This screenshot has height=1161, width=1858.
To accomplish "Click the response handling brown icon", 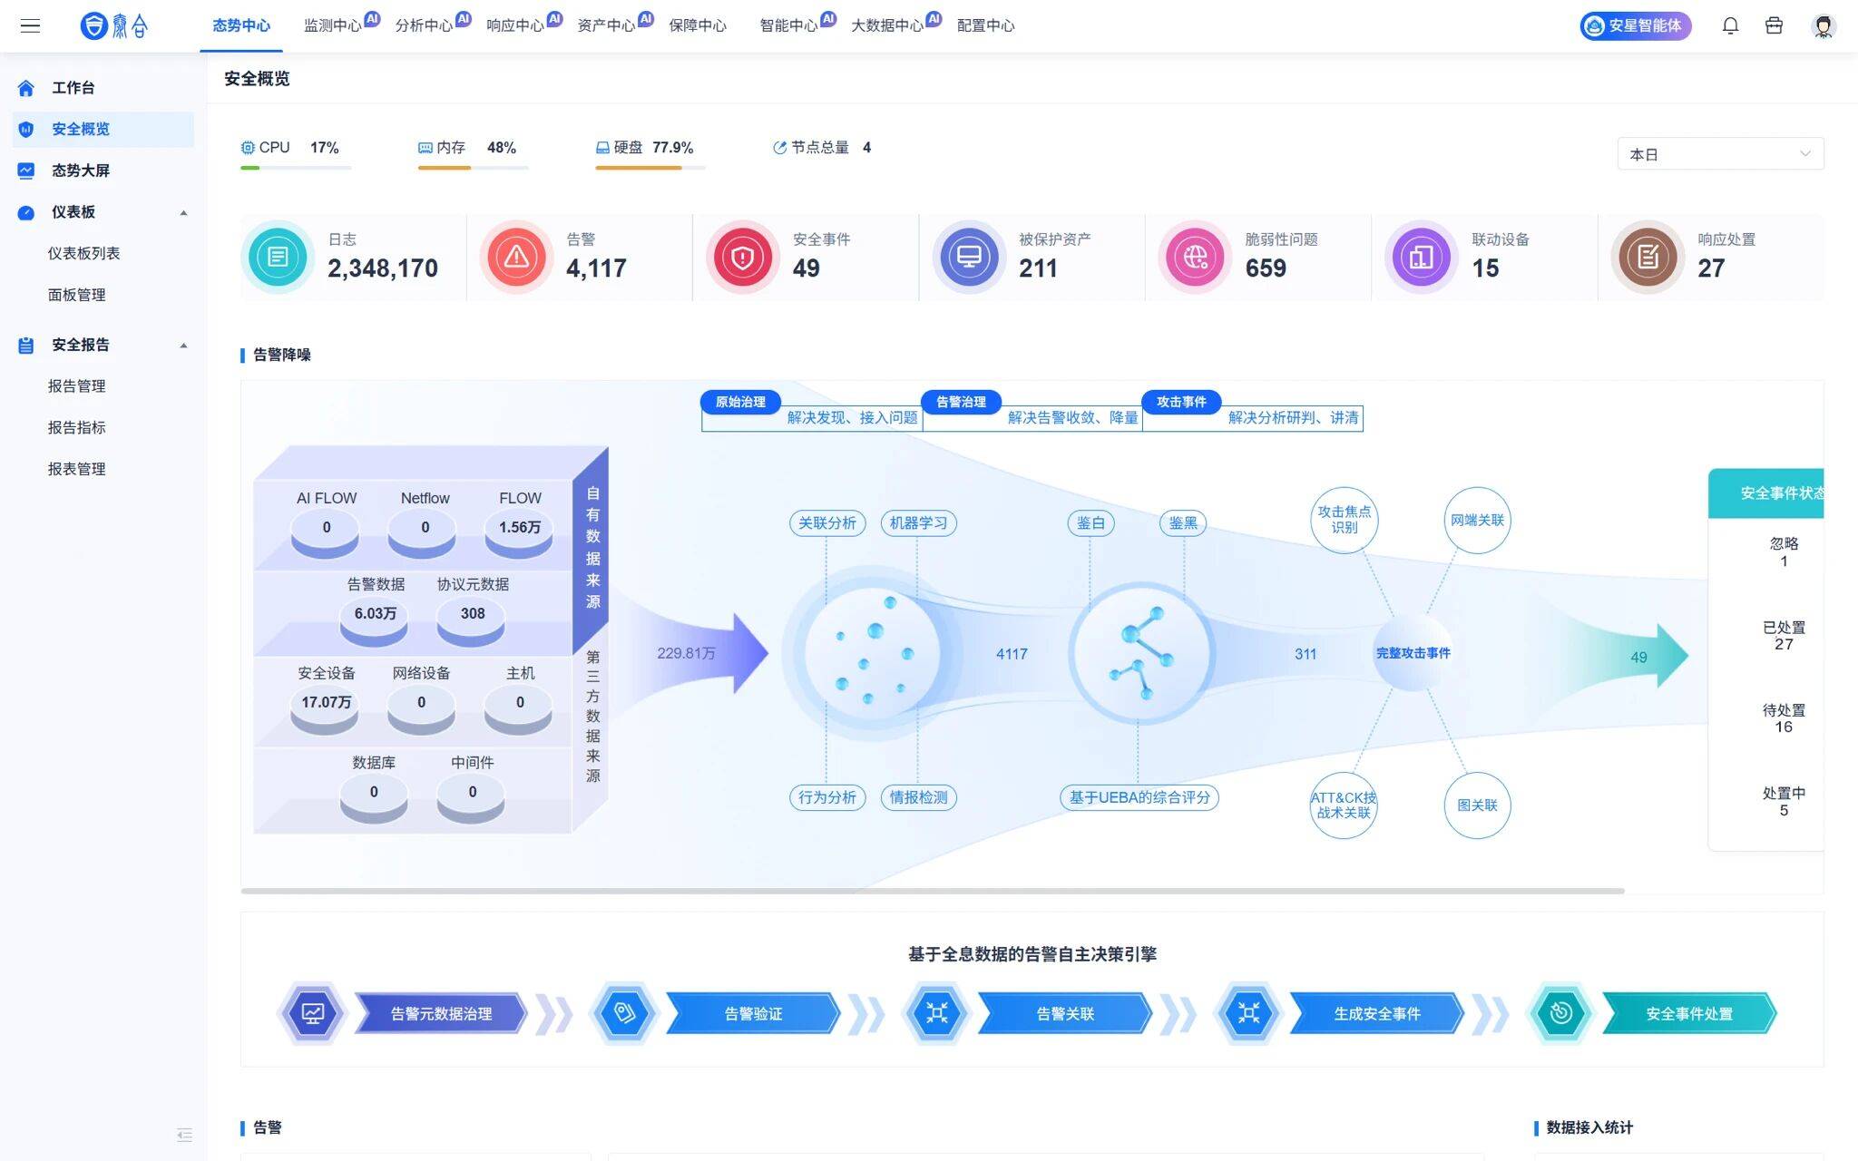I will [1648, 258].
